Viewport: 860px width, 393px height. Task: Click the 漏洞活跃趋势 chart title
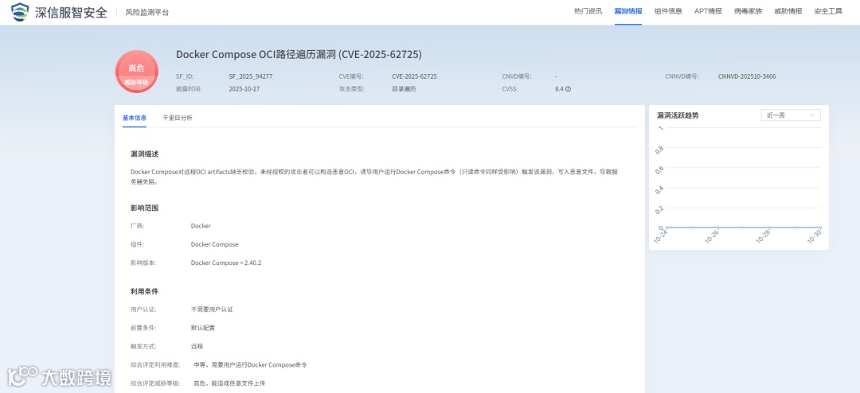click(x=678, y=115)
